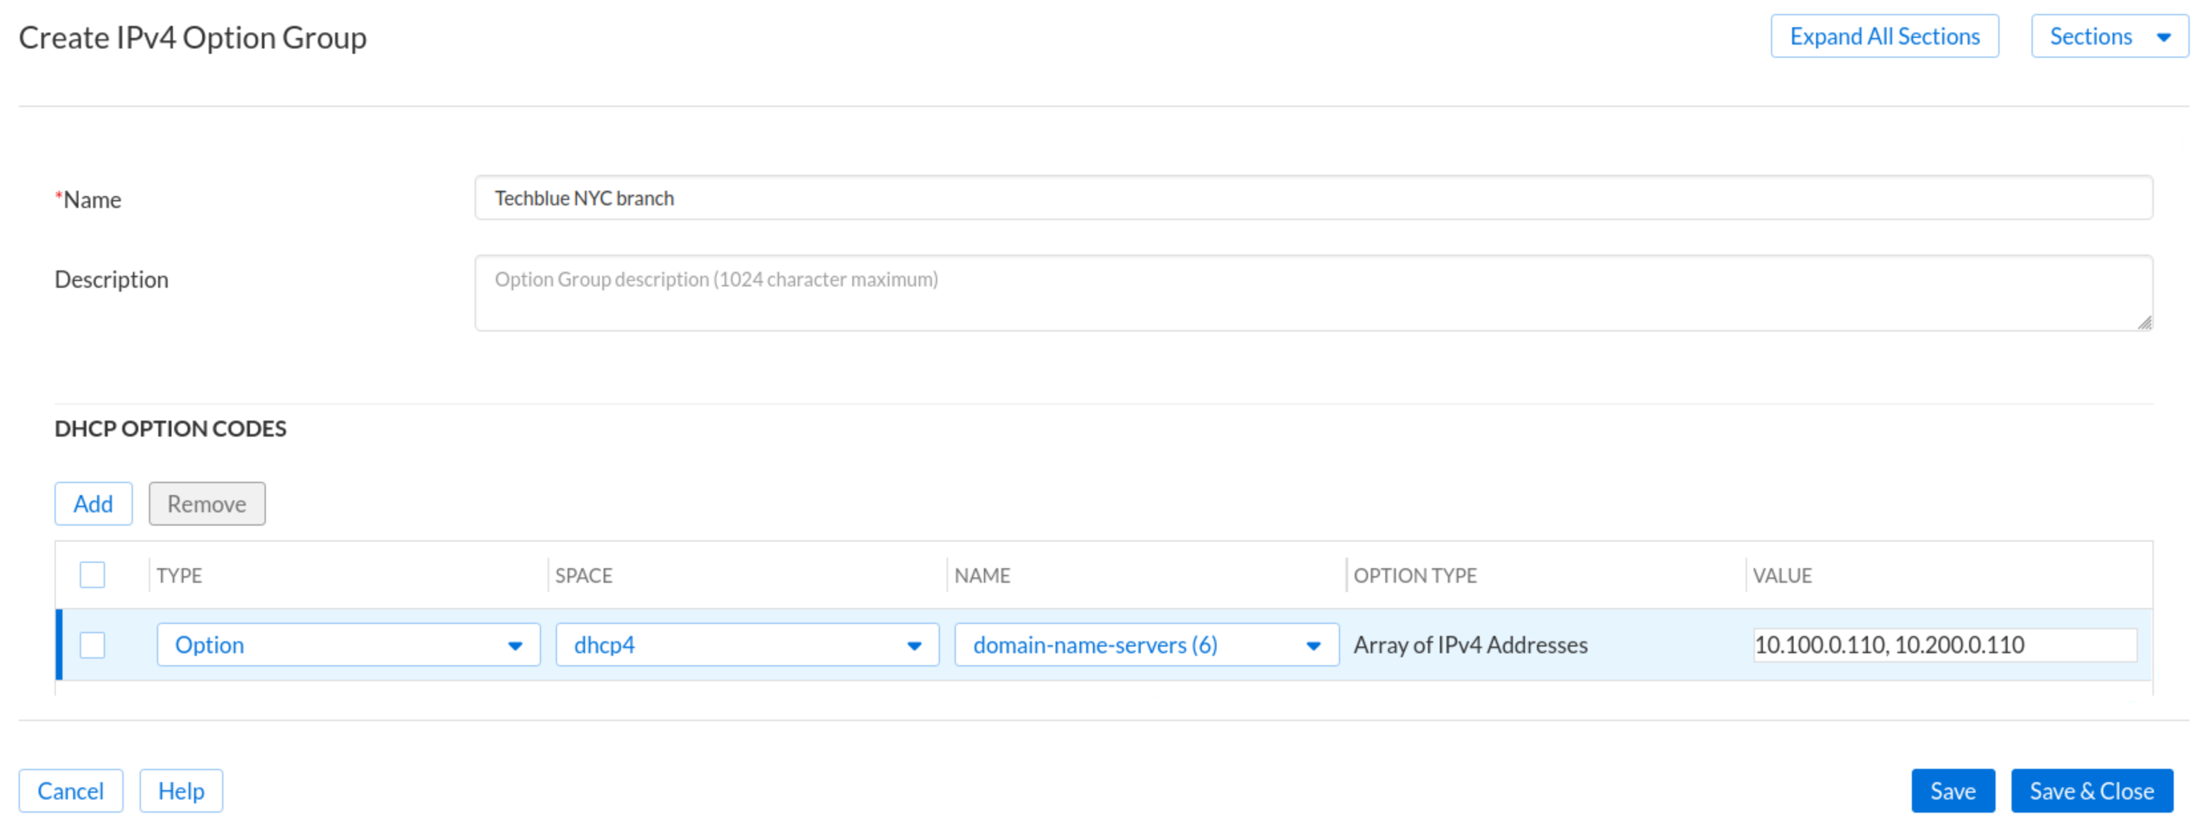Click into the Name input field
The height and width of the screenshot is (824, 2207).
coord(1312,198)
